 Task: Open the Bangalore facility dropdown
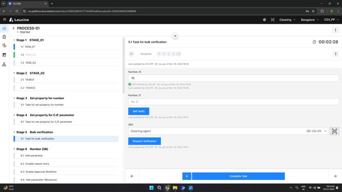pos(310,20)
